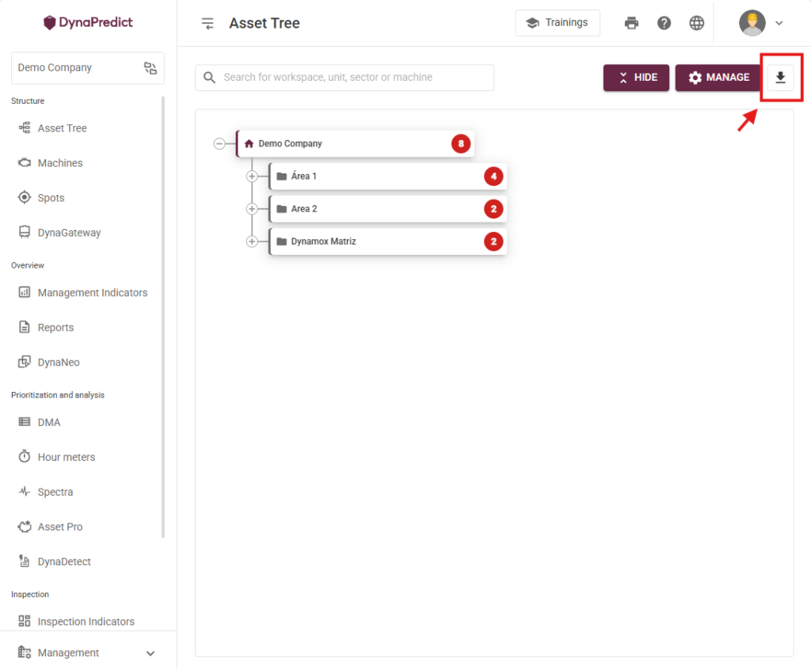Expand the Dynamox Matriz tree node
This screenshot has height=669, width=811.
[252, 241]
